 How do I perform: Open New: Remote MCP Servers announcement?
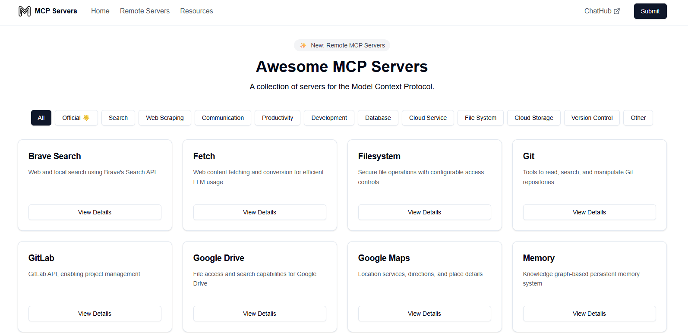coord(342,45)
